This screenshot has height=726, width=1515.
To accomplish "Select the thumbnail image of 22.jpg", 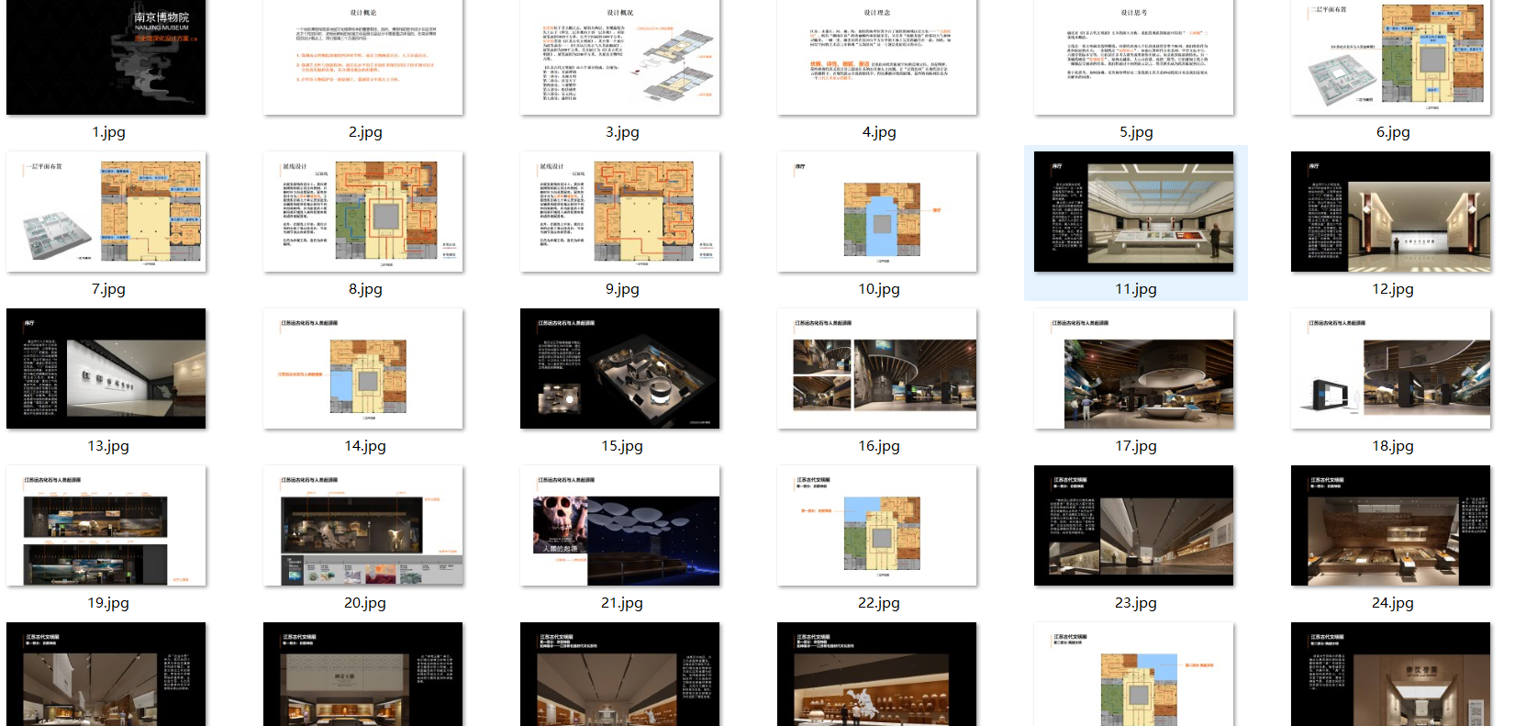I will pyautogui.click(x=877, y=526).
